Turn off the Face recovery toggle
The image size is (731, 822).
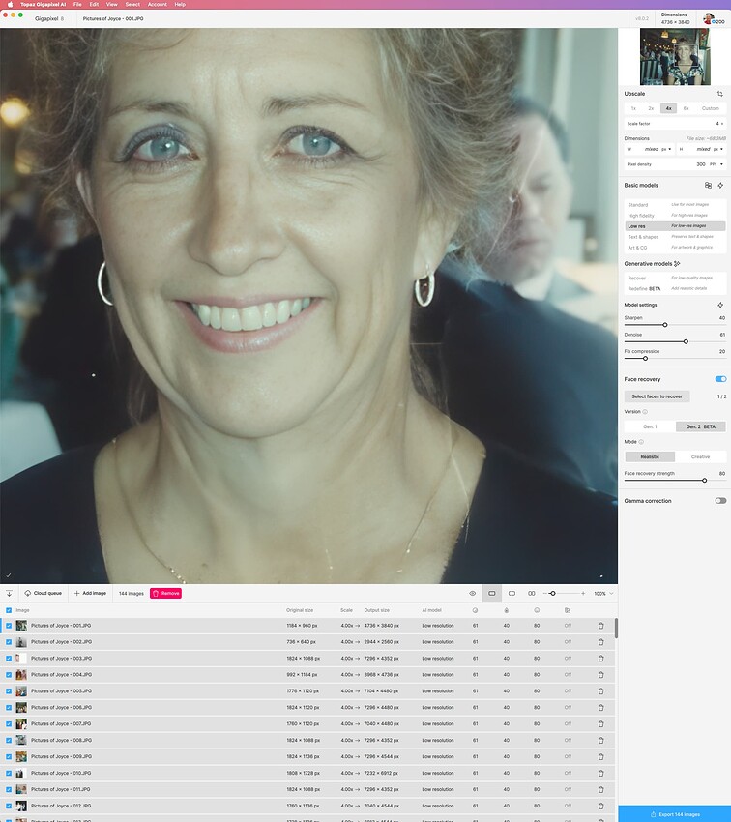coord(720,379)
